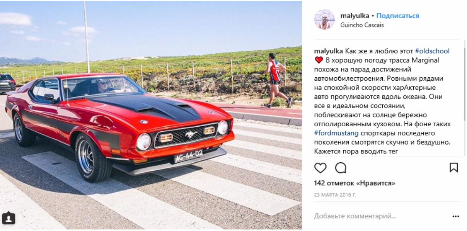
Task: Click the malyulka username in header
Action: pyautogui.click(x=355, y=16)
